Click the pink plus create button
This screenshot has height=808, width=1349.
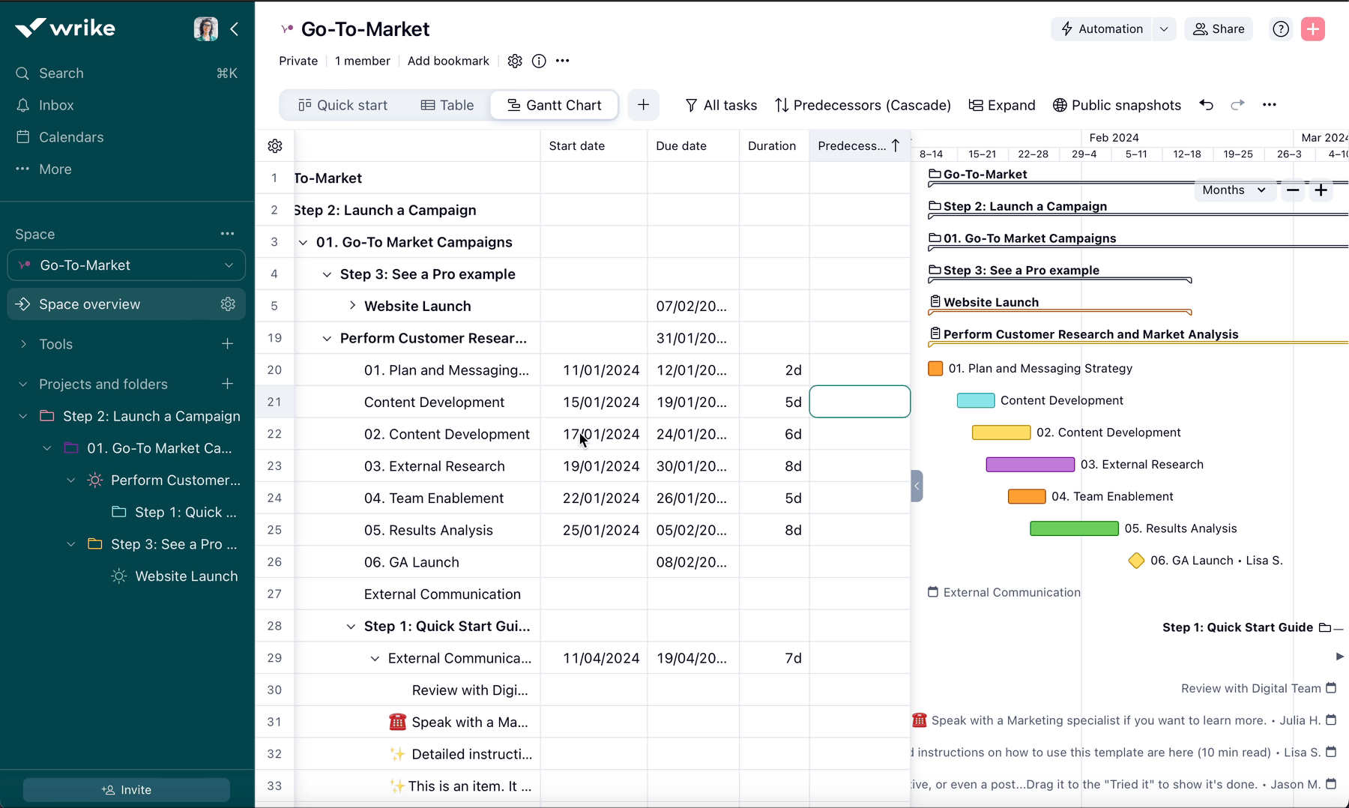point(1312,29)
